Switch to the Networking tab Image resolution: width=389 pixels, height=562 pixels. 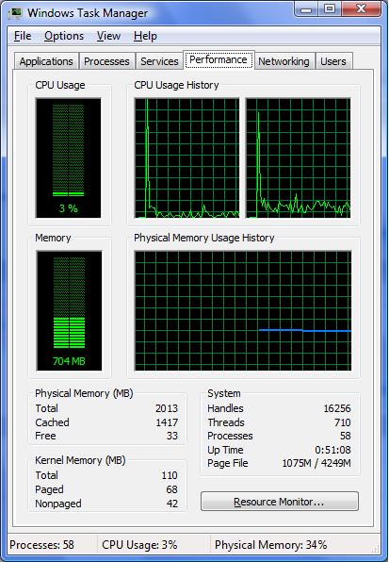pyautogui.click(x=284, y=61)
